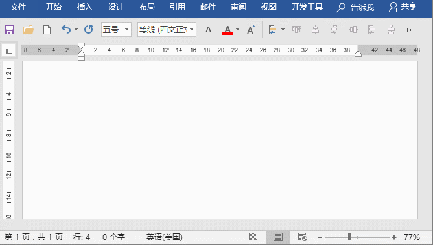Viewport: 433px width, 245px height.
Task: Click the grayed align left icon
Action: 371,30
